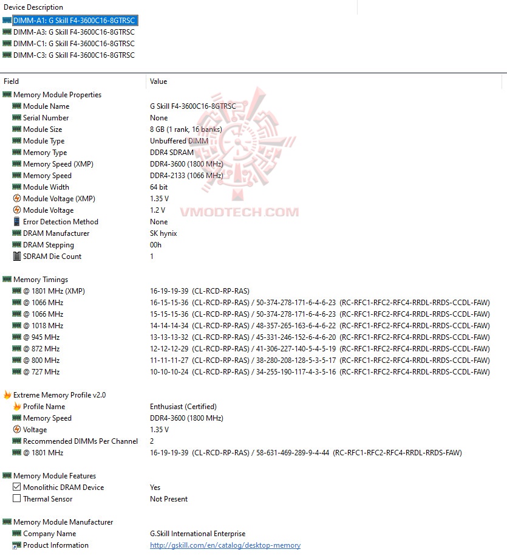This screenshot has height=555, width=507.
Task: Click the Module Name row icon
Action: pos(16,106)
